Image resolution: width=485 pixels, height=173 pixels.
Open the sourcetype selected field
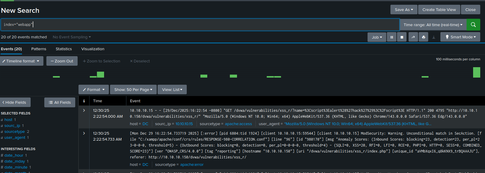click(x=15, y=132)
